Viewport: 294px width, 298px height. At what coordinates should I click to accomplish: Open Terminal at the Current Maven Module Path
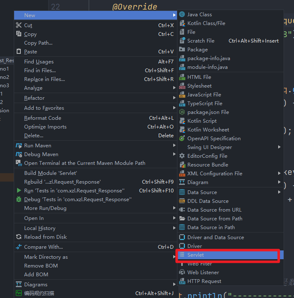coord(96,163)
